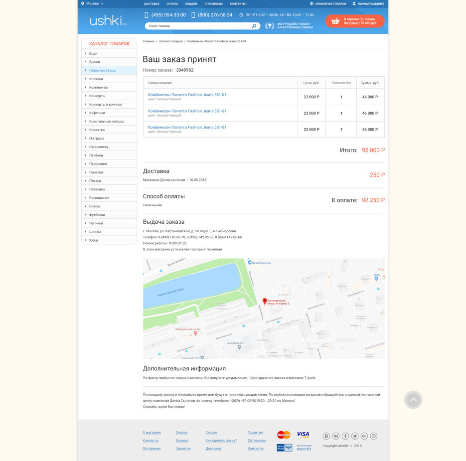This screenshot has height=461, width=466.
Task: Select the Юбки category in the catalog
Action: (x=109, y=240)
